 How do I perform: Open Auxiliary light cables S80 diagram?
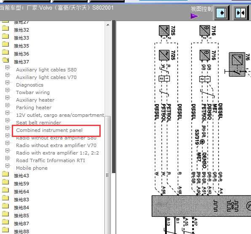point(46,70)
